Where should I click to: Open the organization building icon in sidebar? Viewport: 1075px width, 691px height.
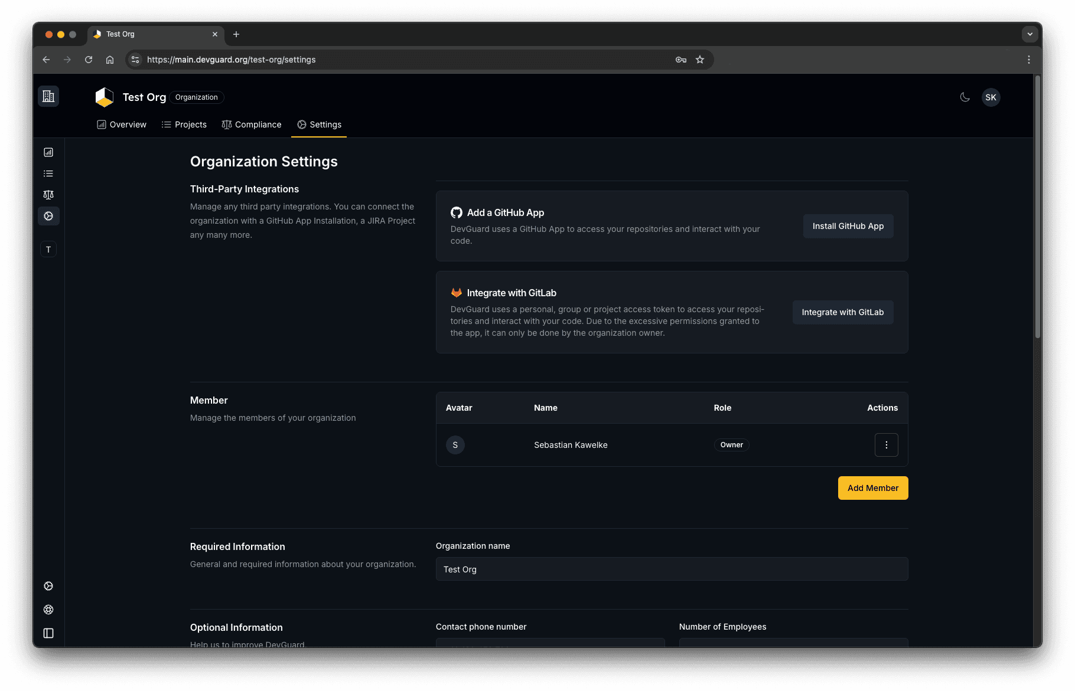(48, 96)
